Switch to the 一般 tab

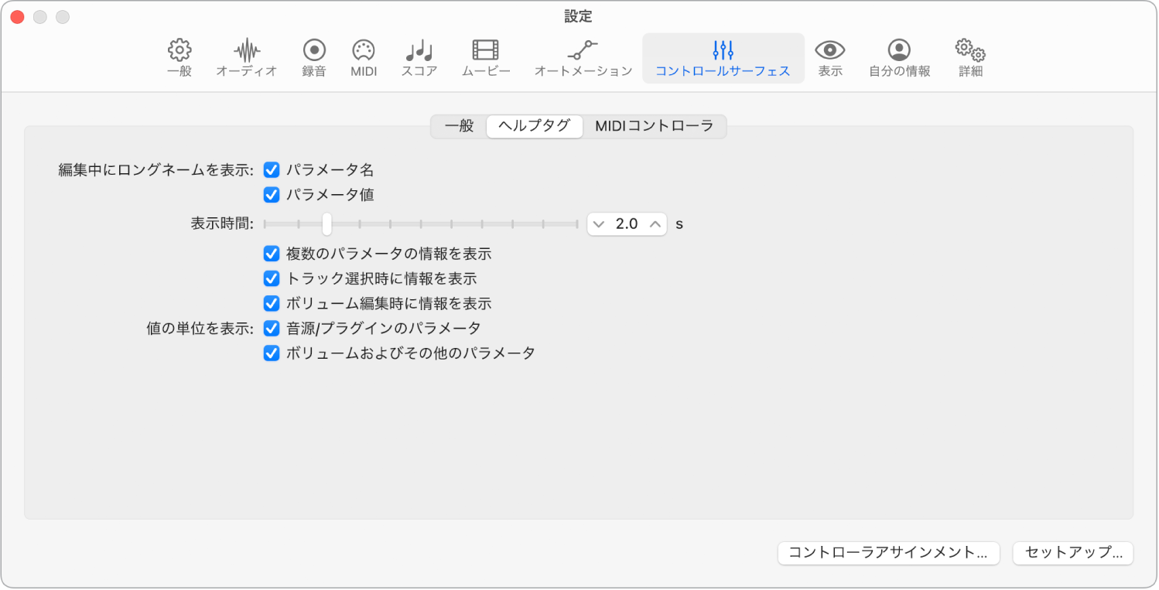click(x=460, y=126)
